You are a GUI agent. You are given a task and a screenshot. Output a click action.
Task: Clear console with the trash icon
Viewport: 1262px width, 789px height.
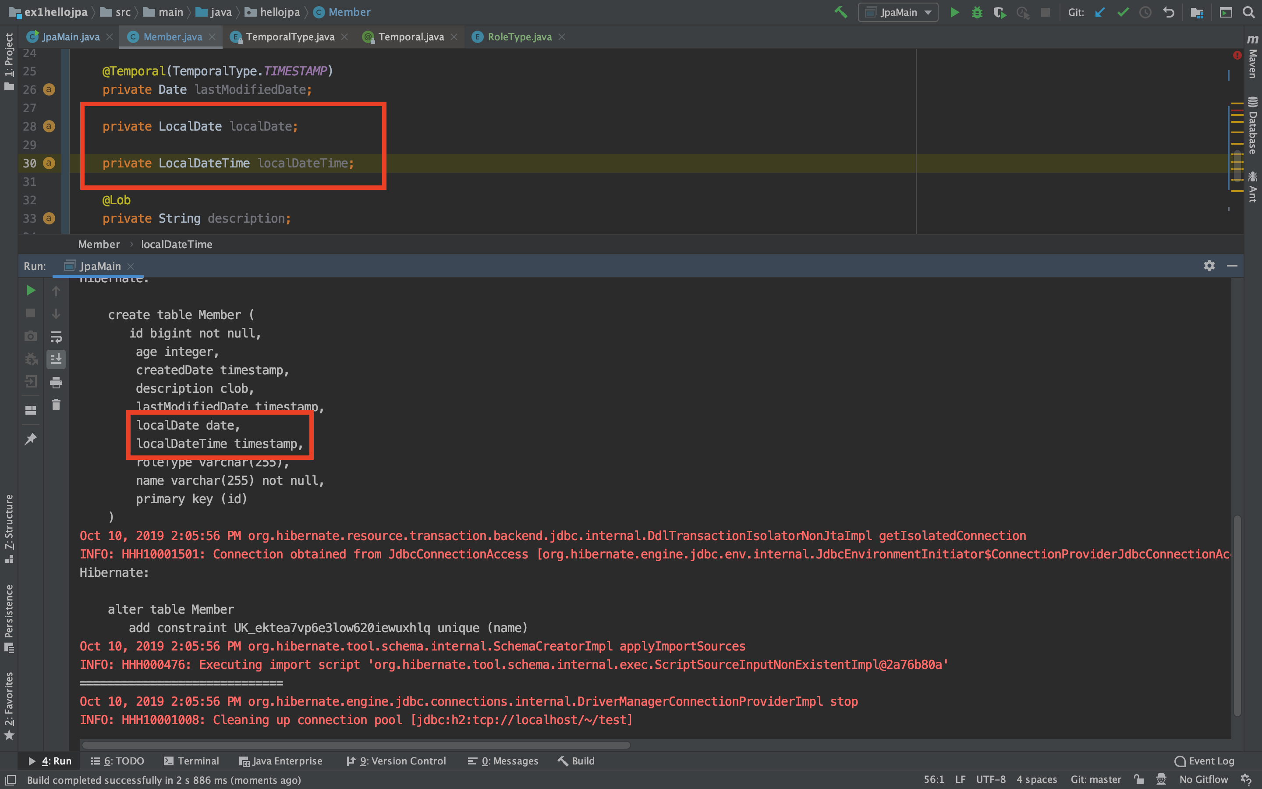[x=56, y=405]
